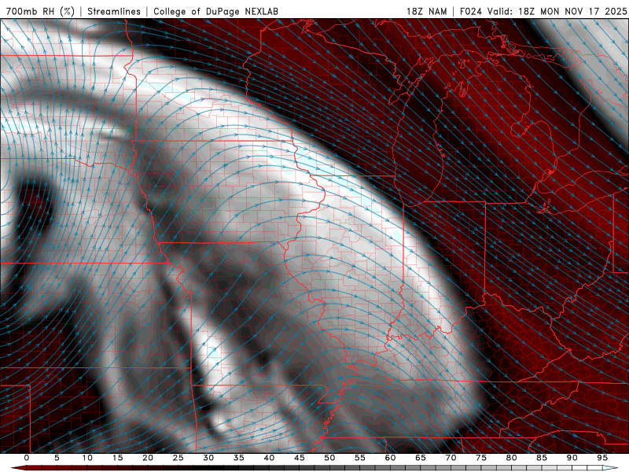
Task: Click 'College of DuPage NEXLAB' text
Action: click(x=215, y=11)
